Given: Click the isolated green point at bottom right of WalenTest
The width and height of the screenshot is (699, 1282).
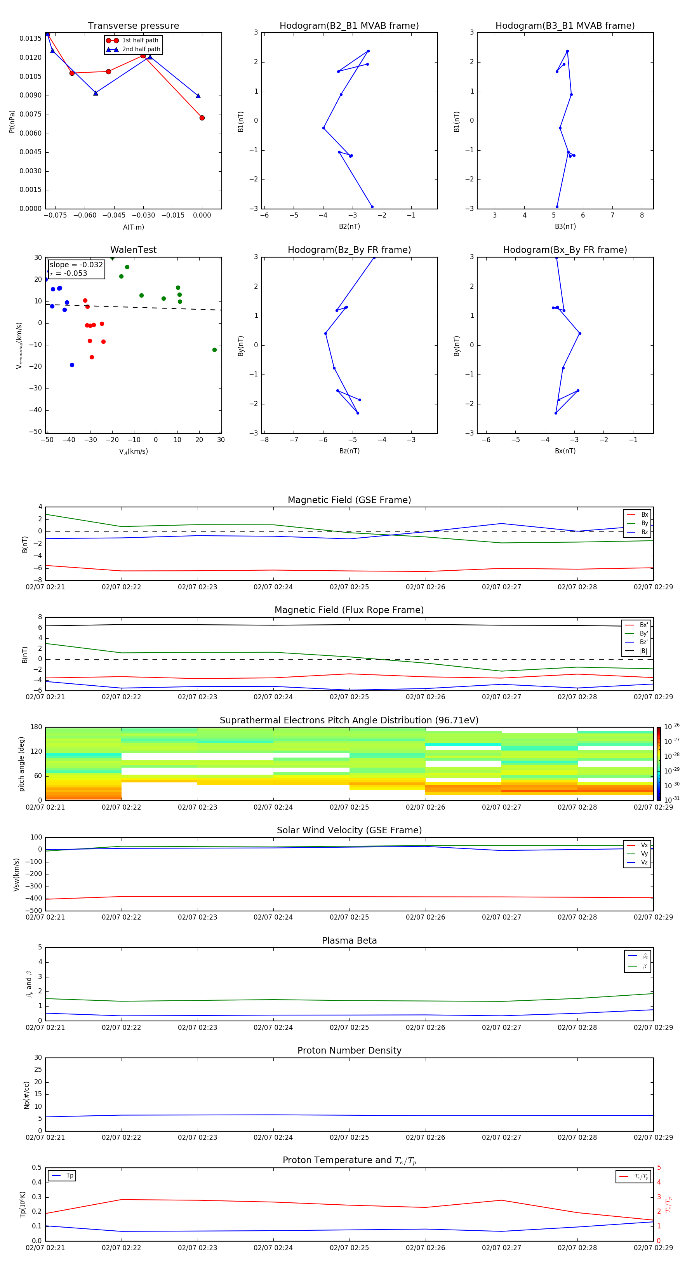Looking at the screenshot, I should 214,350.
